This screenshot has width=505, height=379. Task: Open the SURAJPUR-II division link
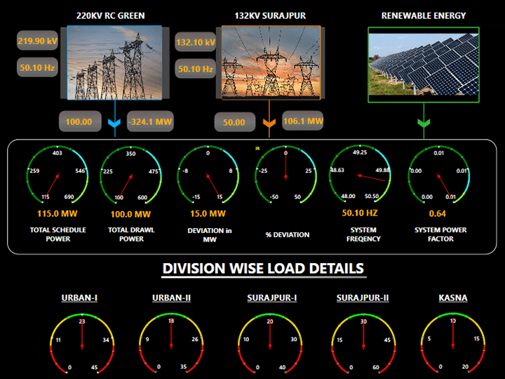(x=363, y=298)
